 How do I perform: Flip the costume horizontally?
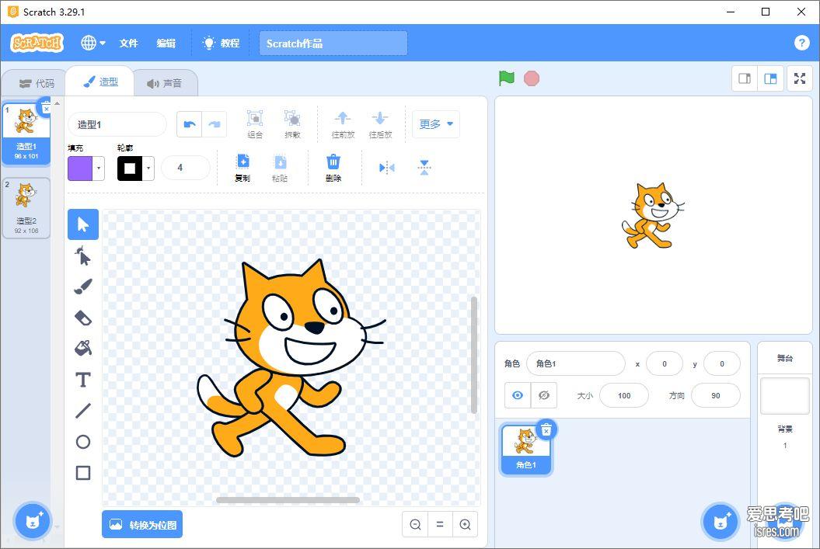coord(386,168)
